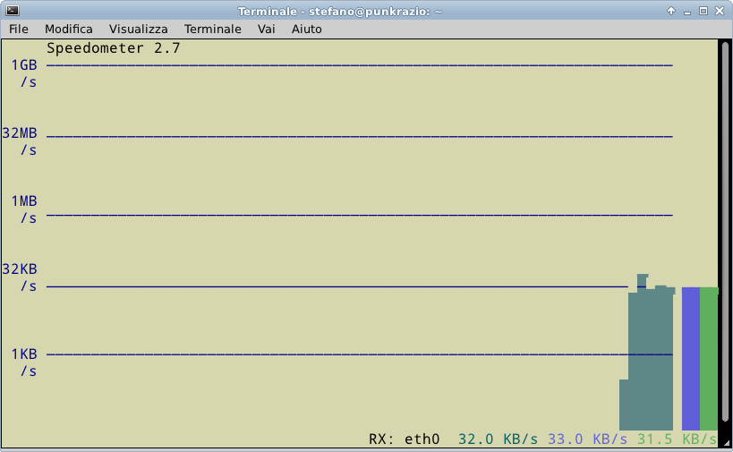Click the roll-up arrow button in title bar
The image size is (733, 452).
[x=671, y=11]
